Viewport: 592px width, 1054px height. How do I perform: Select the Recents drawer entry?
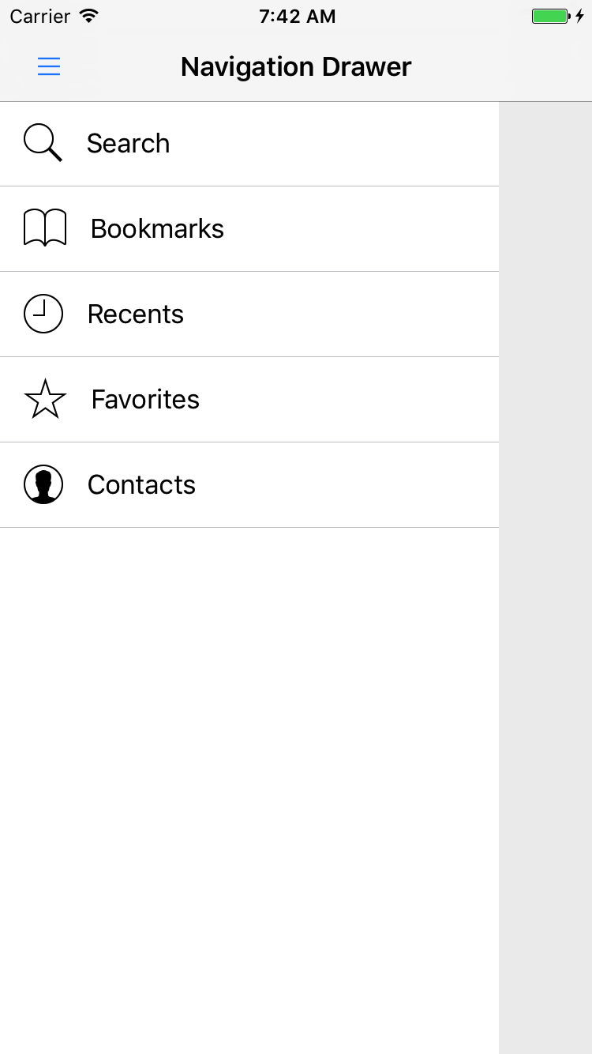pyautogui.click(x=135, y=314)
